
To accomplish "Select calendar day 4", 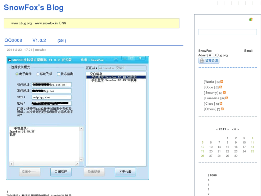I will pyautogui.click(x=252, y=138).
